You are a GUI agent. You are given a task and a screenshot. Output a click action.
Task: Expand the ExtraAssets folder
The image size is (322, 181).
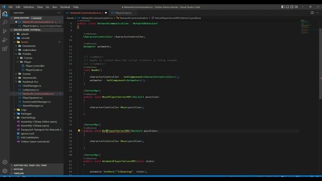click(x=29, y=46)
